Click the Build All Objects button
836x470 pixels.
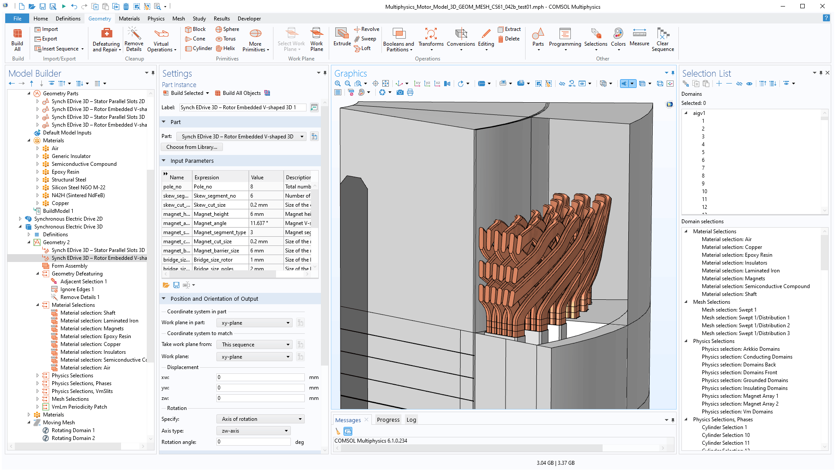point(238,93)
